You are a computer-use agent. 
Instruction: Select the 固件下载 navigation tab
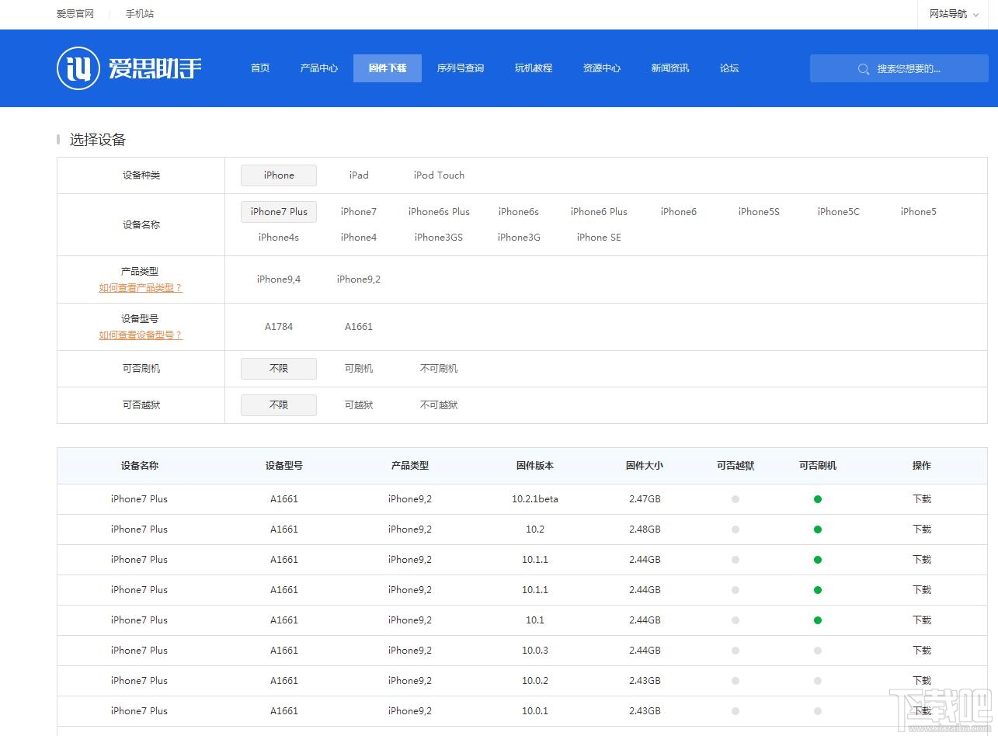388,68
